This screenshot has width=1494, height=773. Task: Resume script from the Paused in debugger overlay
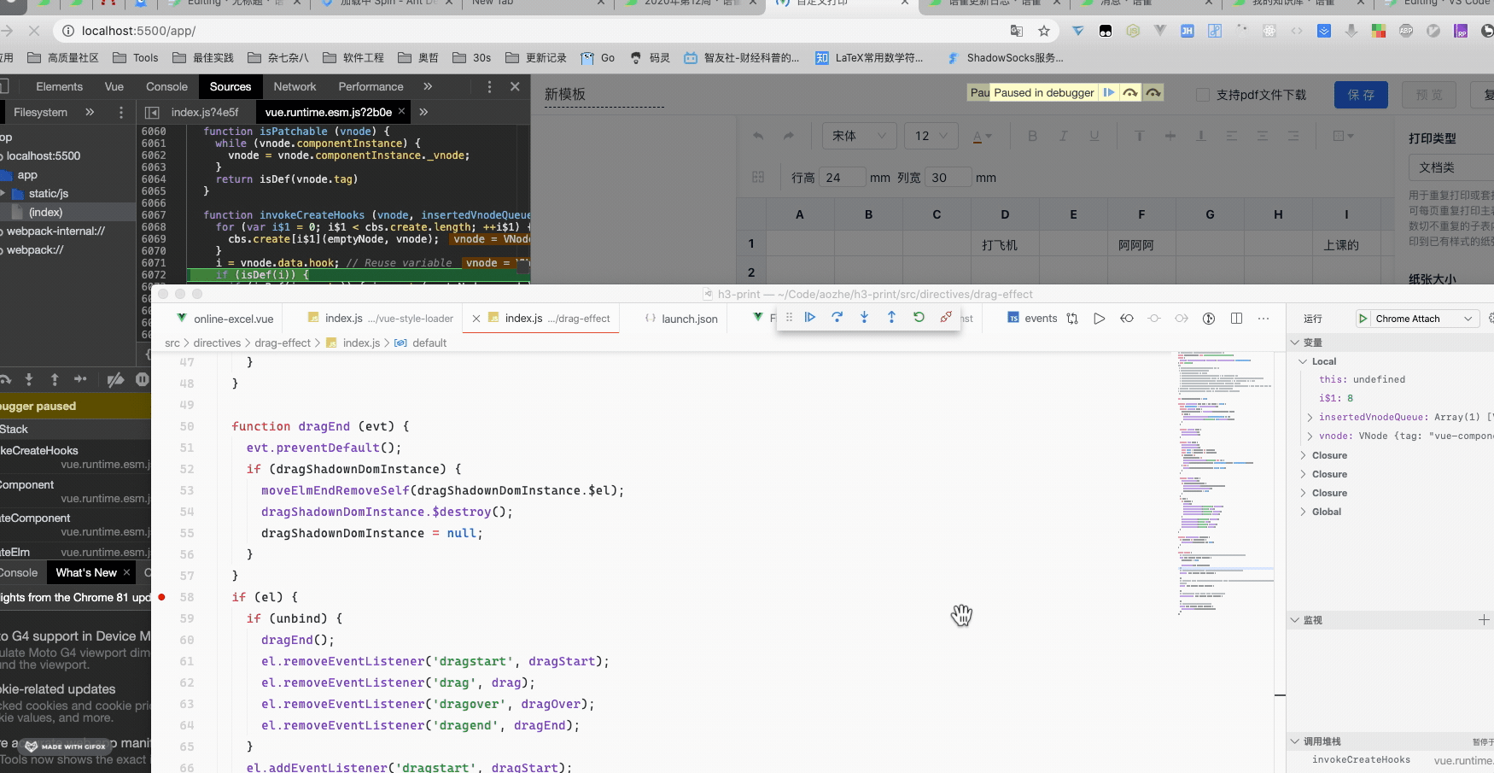point(1109,92)
